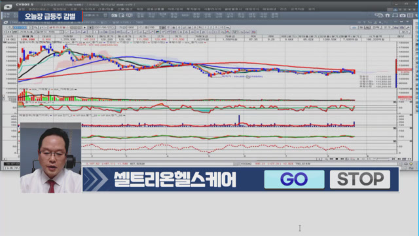Click the CYBOS 5 logo icon
The width and height of the screenshot is (419, 236).
(8, 7)
